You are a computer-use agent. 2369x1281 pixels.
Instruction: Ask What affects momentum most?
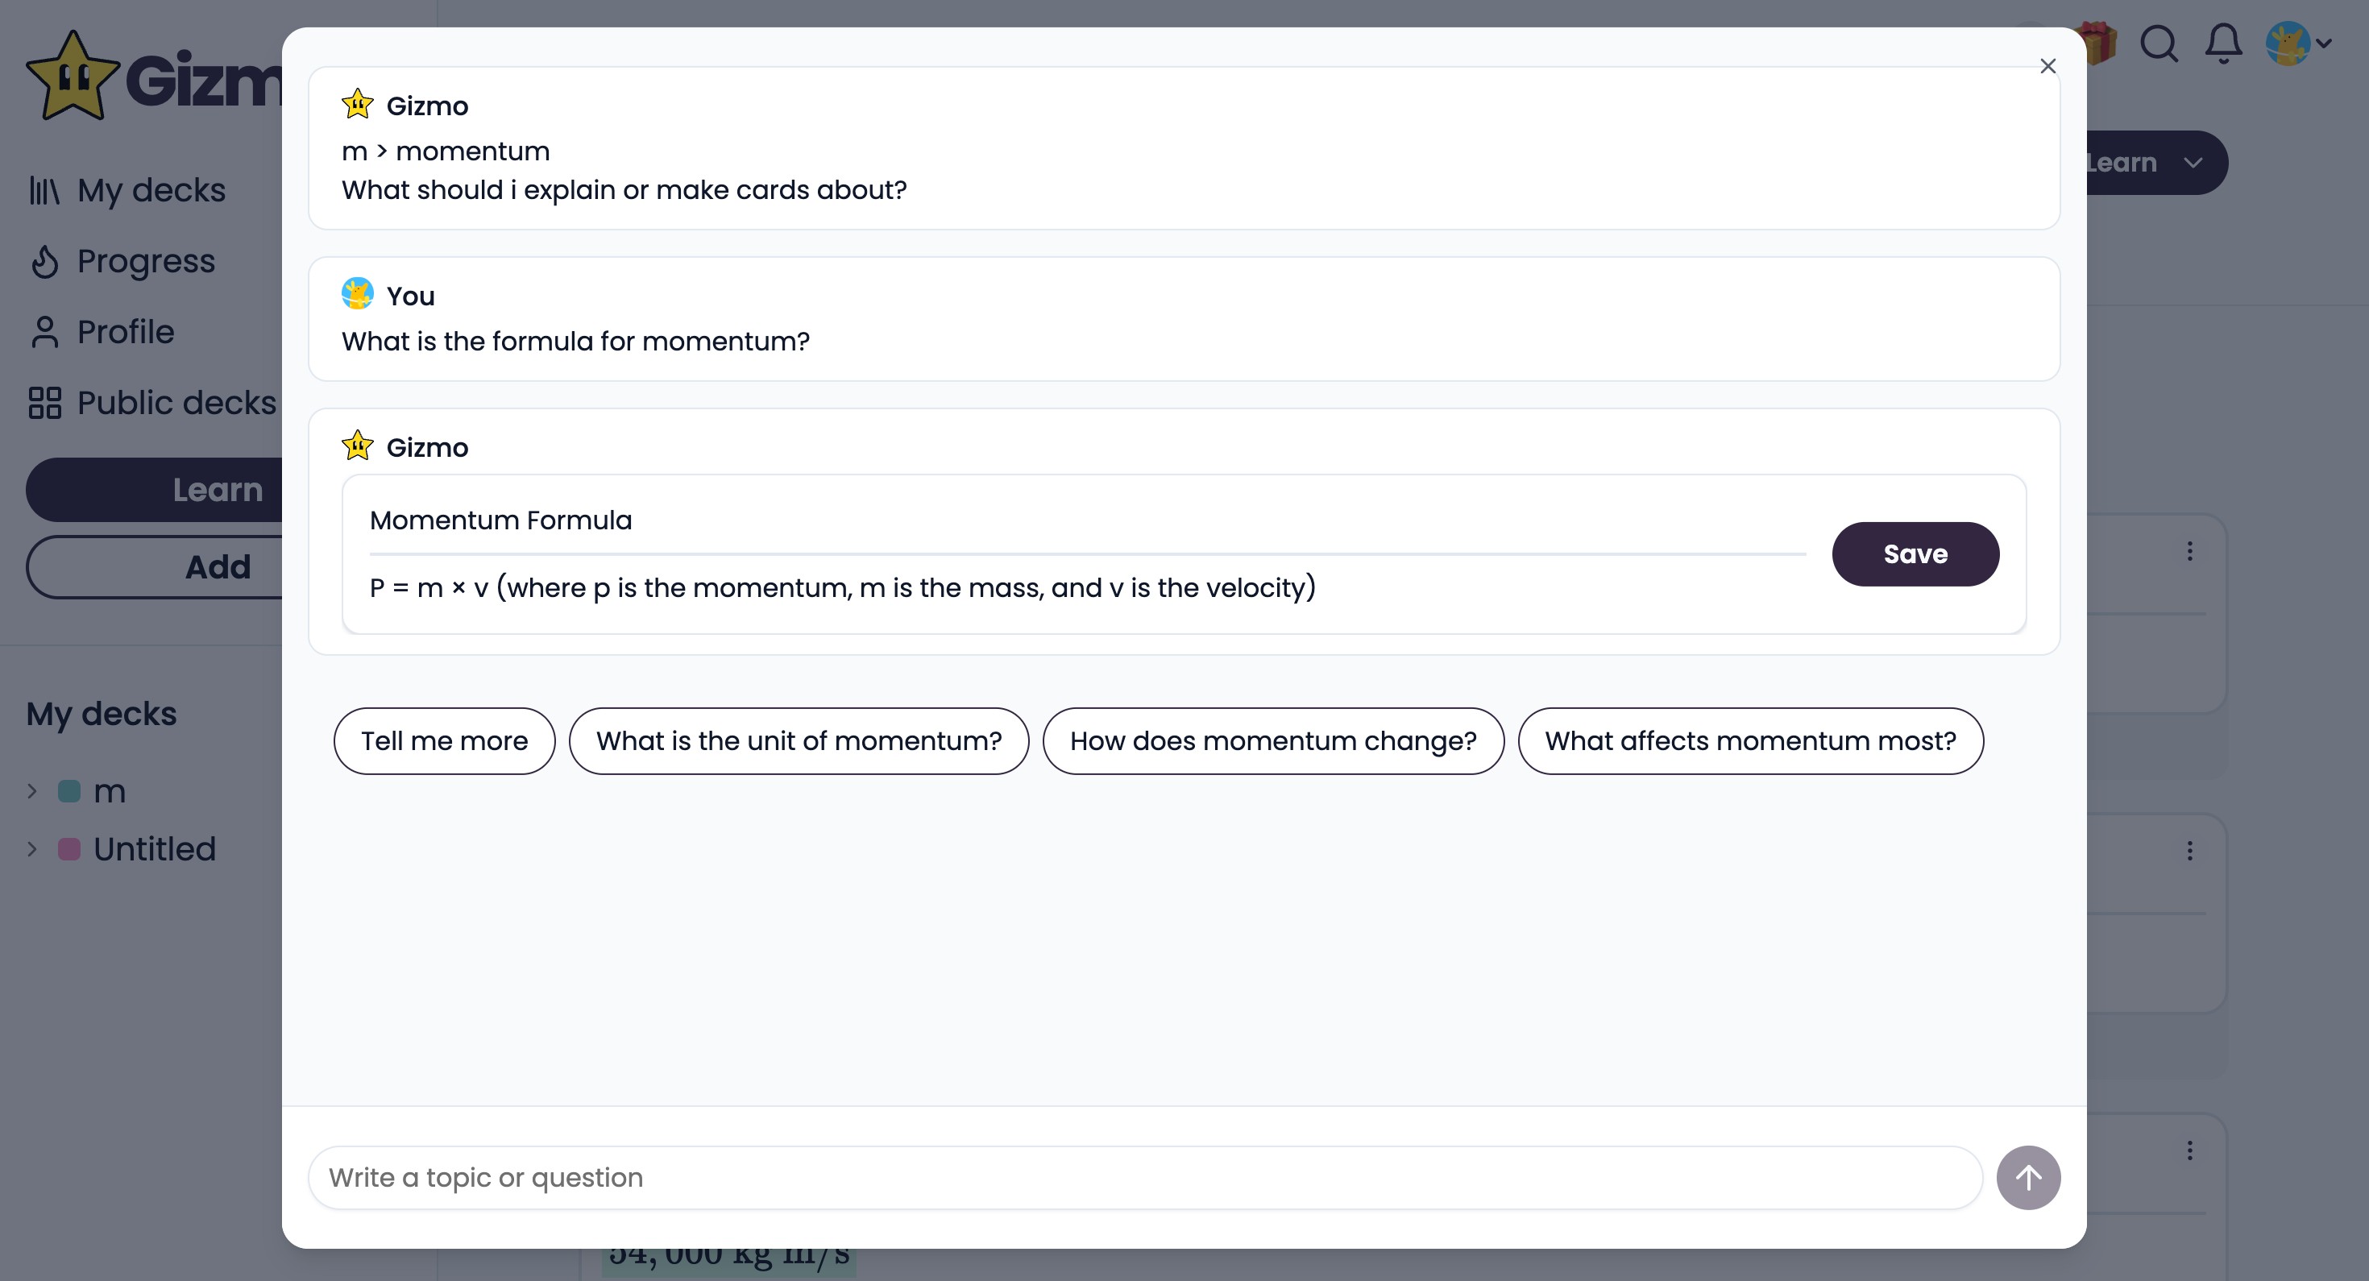coord(1750,741)
